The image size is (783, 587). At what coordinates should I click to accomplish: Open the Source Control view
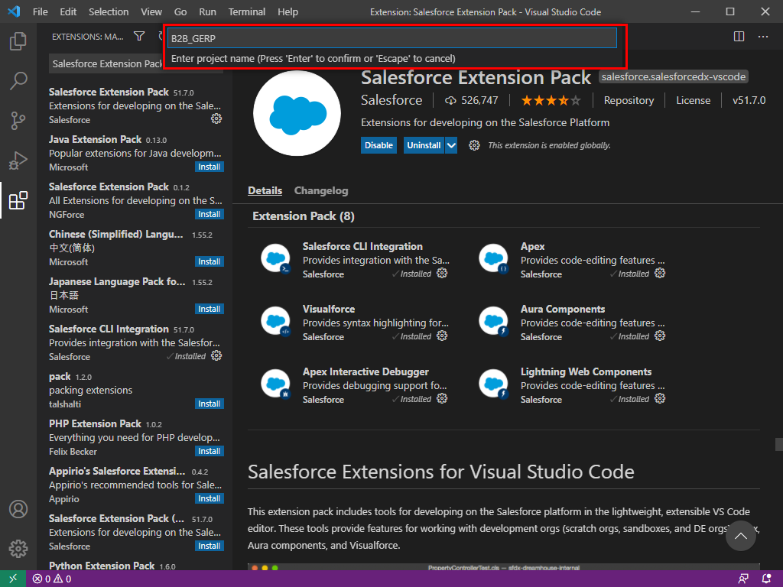tap(18, 120)
